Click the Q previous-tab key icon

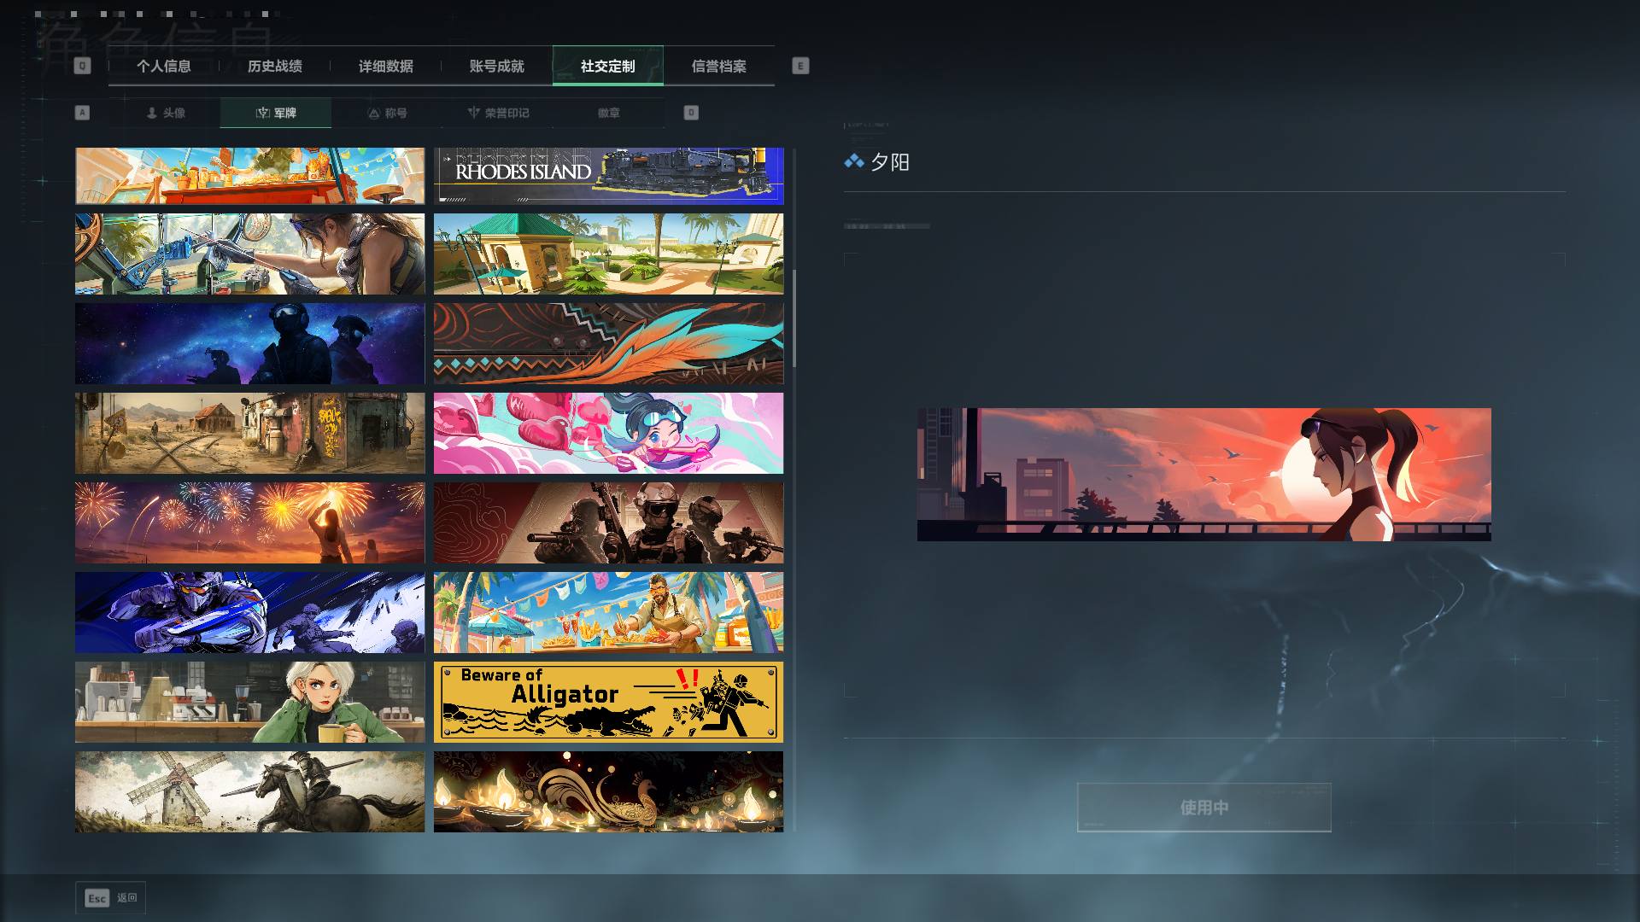point(82,66)
